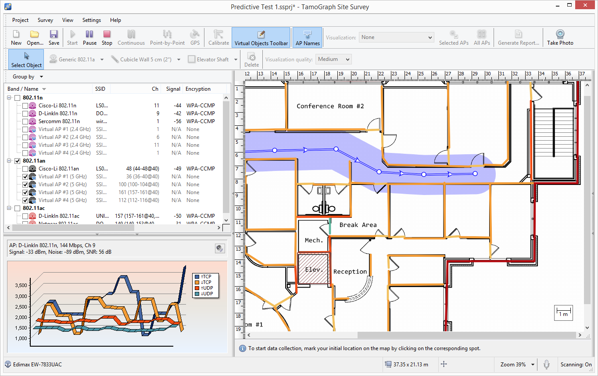The image size is (598, 376).
Task: Toggle AP Names display
Action: (x=308, y=38)
